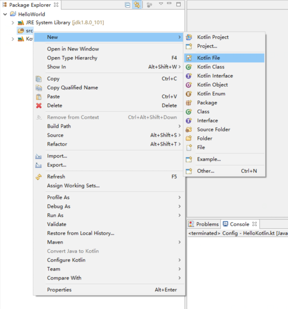Click the Kotlin Interface icon

[189, 76]
